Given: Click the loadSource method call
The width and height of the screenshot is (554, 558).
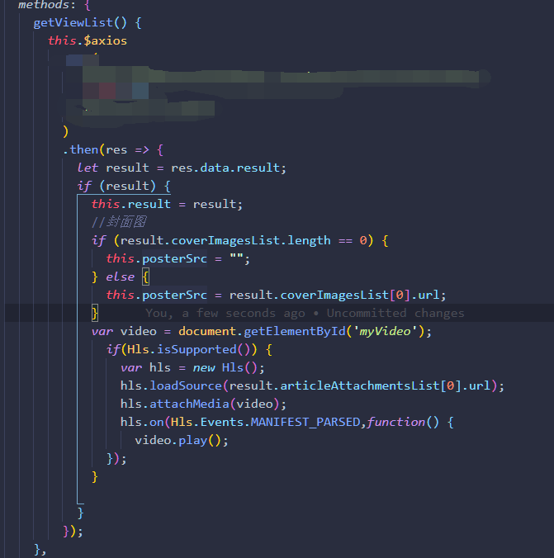Looking at the screenshot, I should 186,385.
